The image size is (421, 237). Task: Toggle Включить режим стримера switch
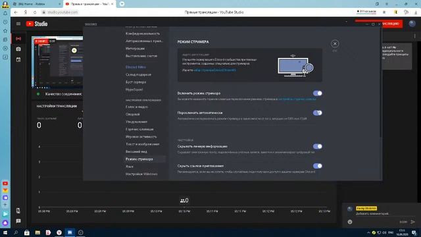[317, 93]
